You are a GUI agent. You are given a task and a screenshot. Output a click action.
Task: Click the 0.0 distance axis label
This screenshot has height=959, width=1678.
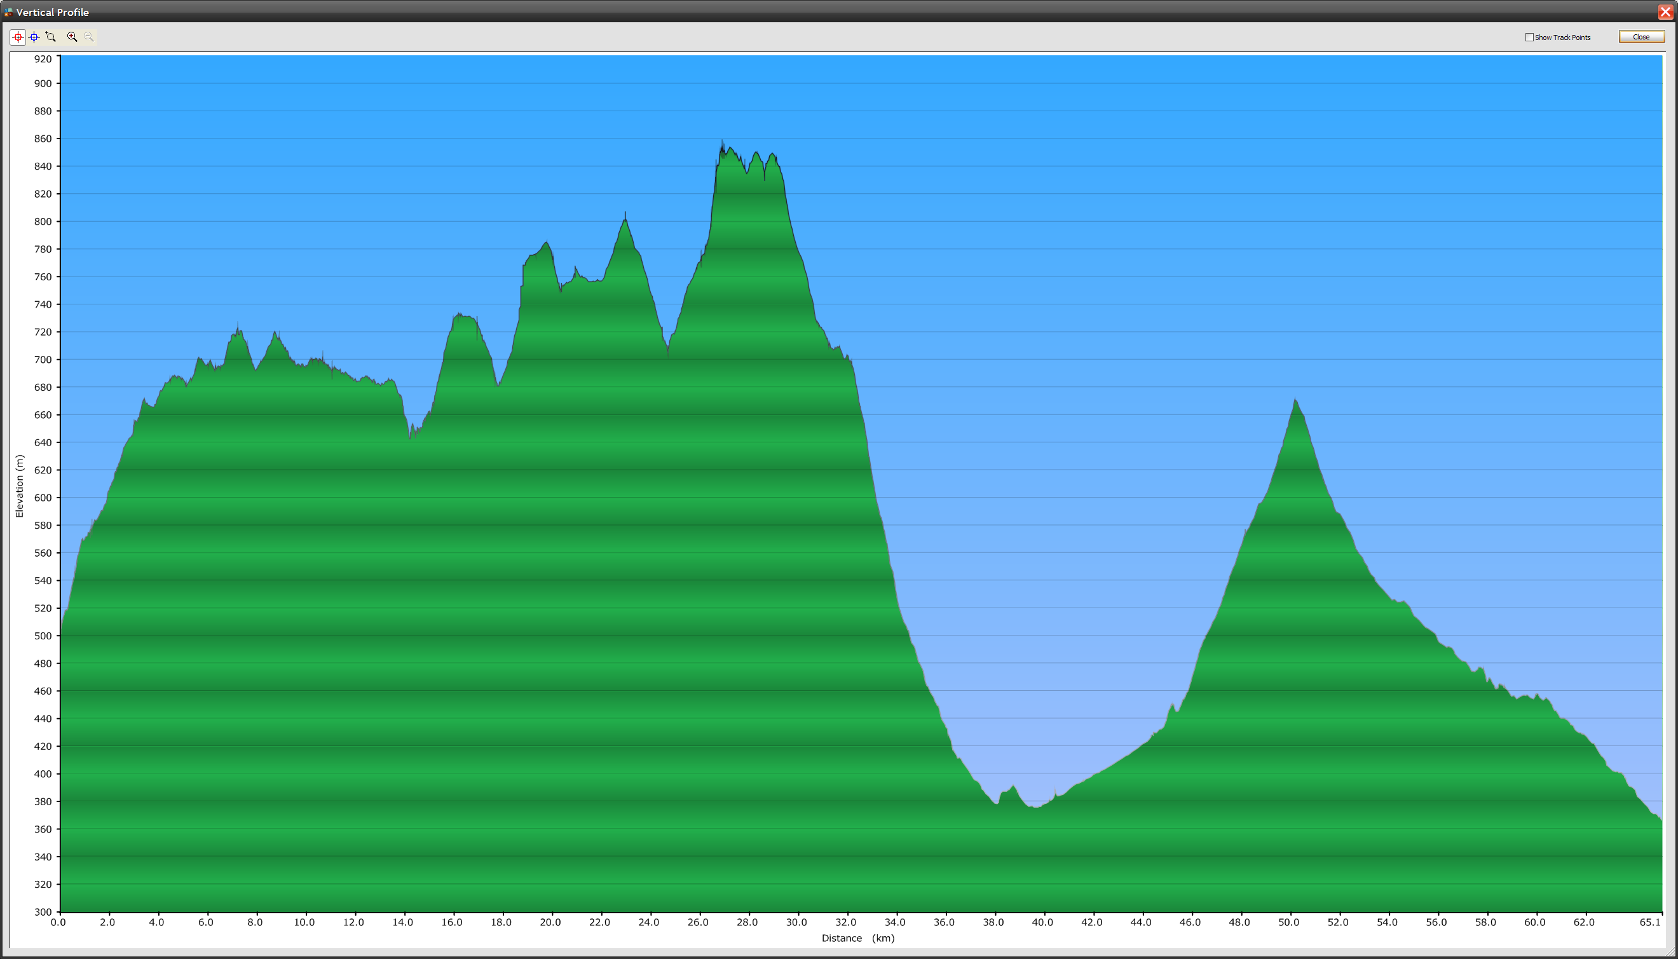(58, 922)
